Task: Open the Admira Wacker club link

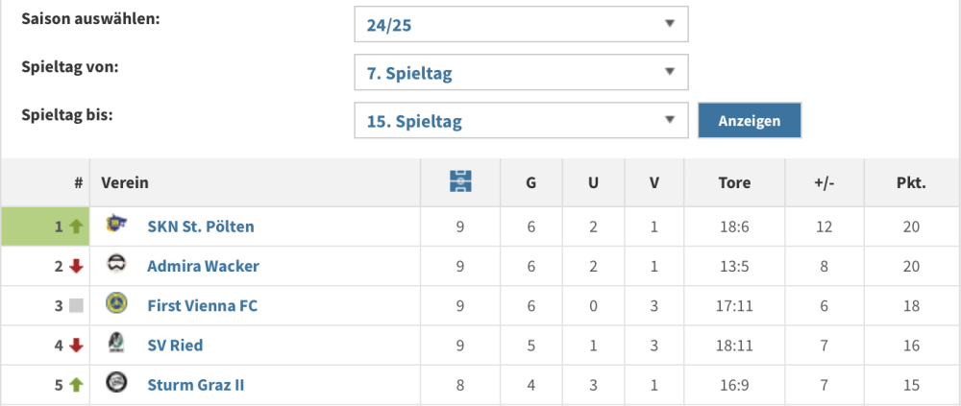Action: click(x=203, y=266)
